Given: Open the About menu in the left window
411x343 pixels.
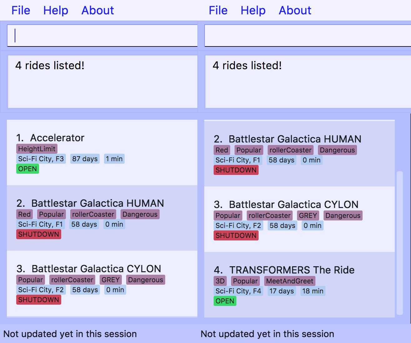Looking at the screenshot, I should click(98, 10).
